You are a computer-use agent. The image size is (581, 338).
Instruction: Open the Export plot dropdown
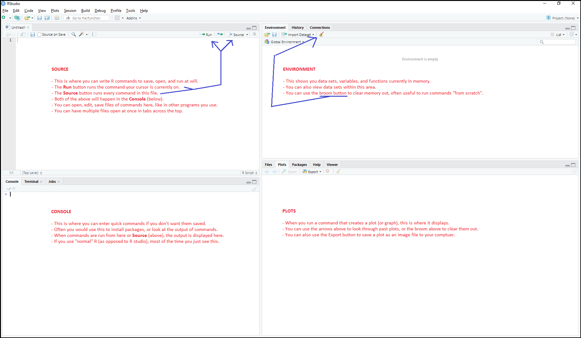pyautogui.click(x=312, y=172)
